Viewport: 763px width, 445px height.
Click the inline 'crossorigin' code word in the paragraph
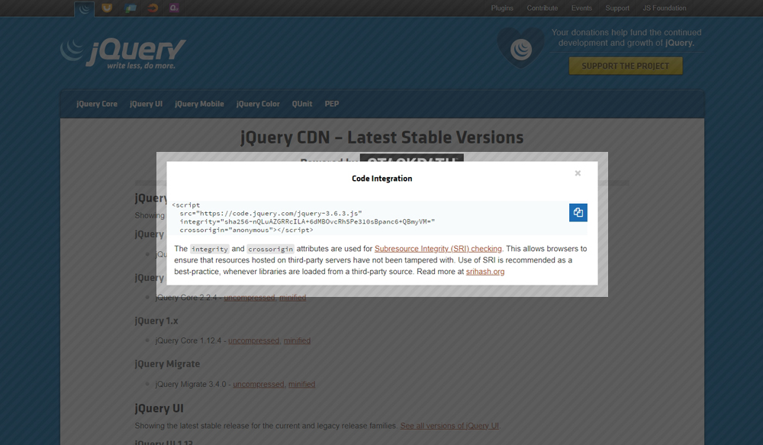(271, 249)
